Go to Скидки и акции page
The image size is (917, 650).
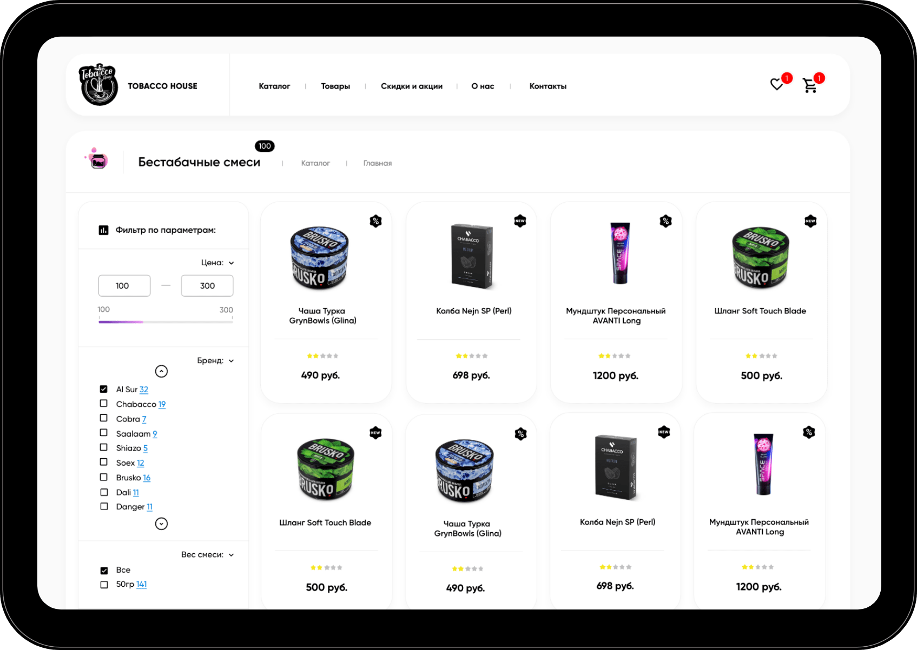point(411,86)
